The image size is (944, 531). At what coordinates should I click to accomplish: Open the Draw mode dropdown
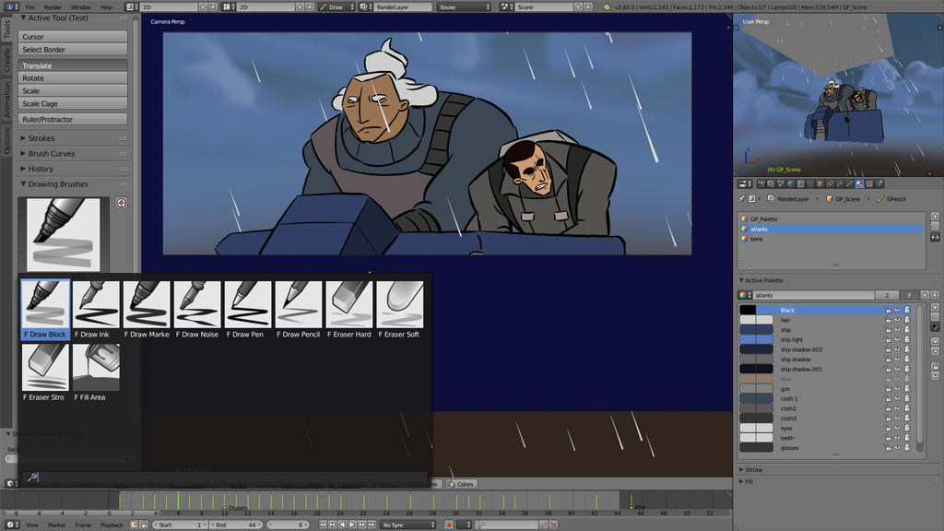337,7
